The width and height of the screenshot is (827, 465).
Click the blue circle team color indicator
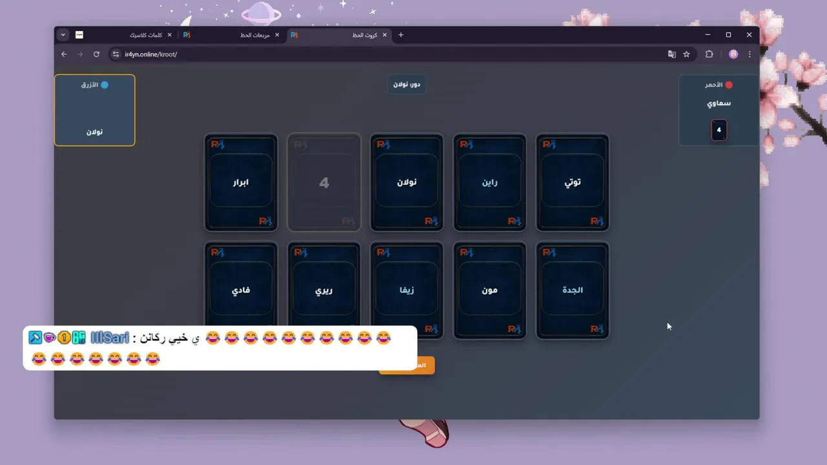pos(105,85)
